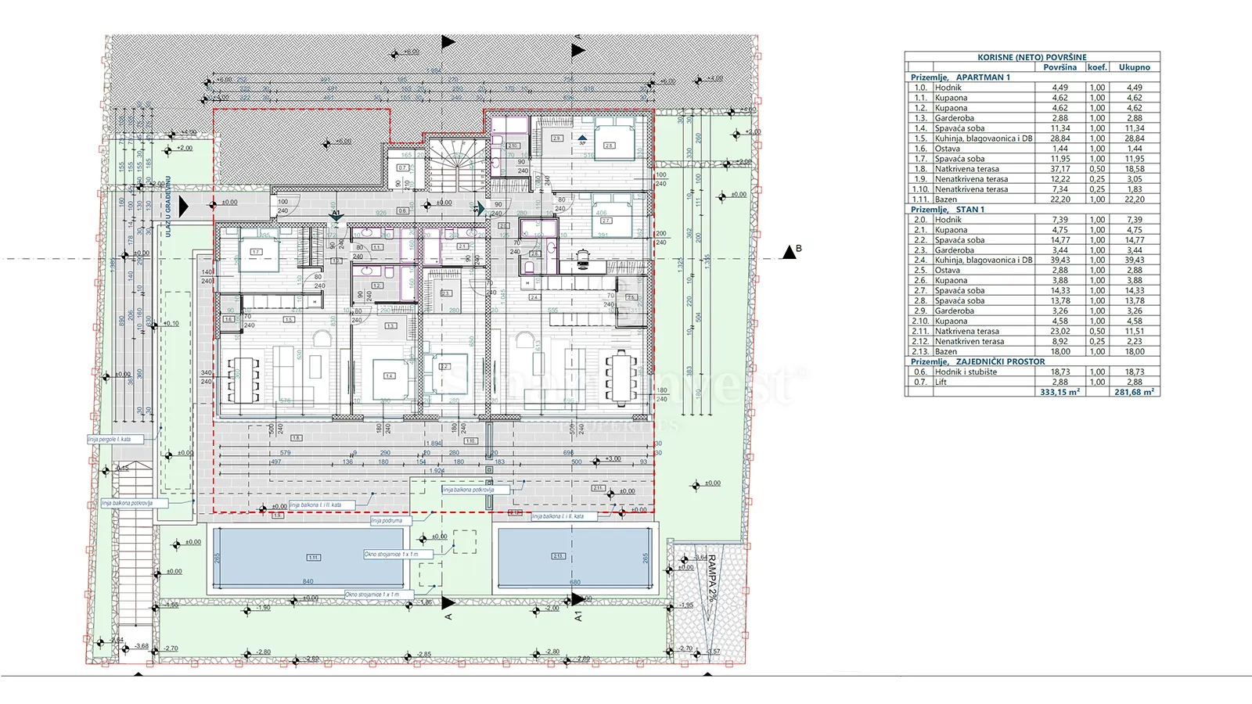Click 'Kupaona' in row 2.6.
The image size is (1252, 704).
[951, 280]
